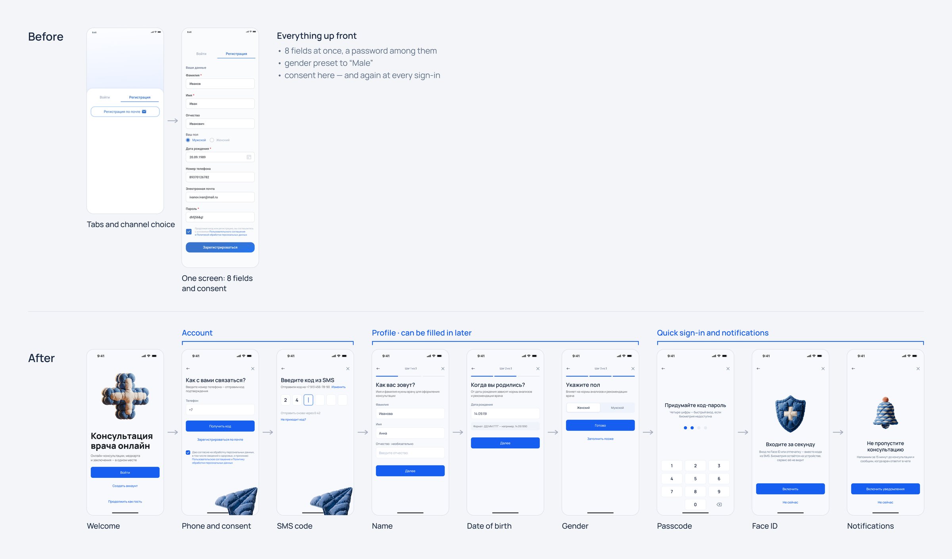Go back from the Passcode screen
Viewport: 952px width, 559px height.
click(x=663, y=369)
